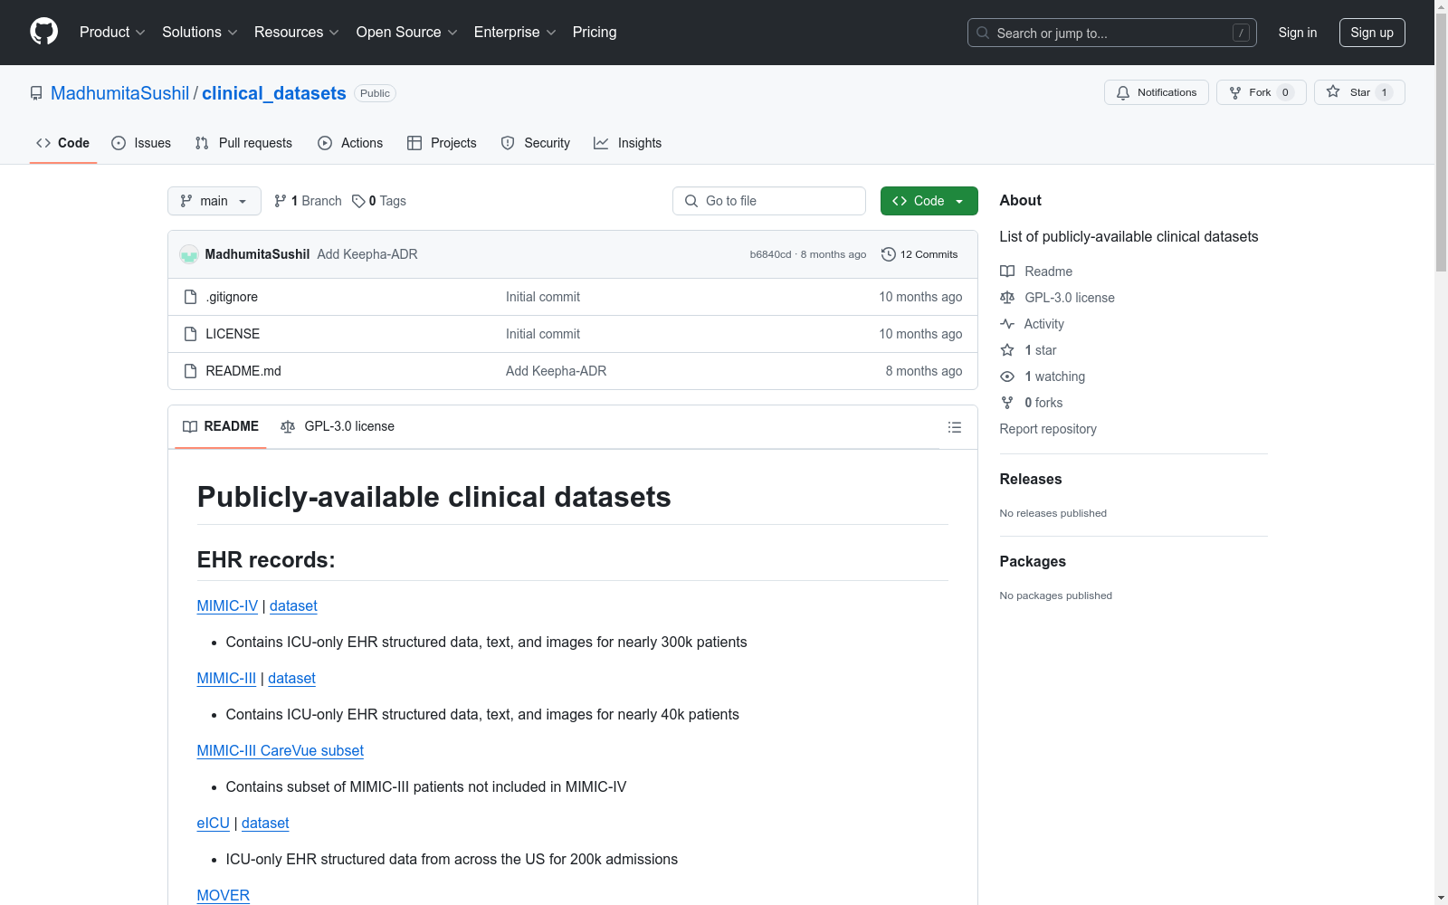Viewport: 1448px width, 905px height.
Task: Click the eye icon beside 1 watching
Action: (x=1007, y=376)
